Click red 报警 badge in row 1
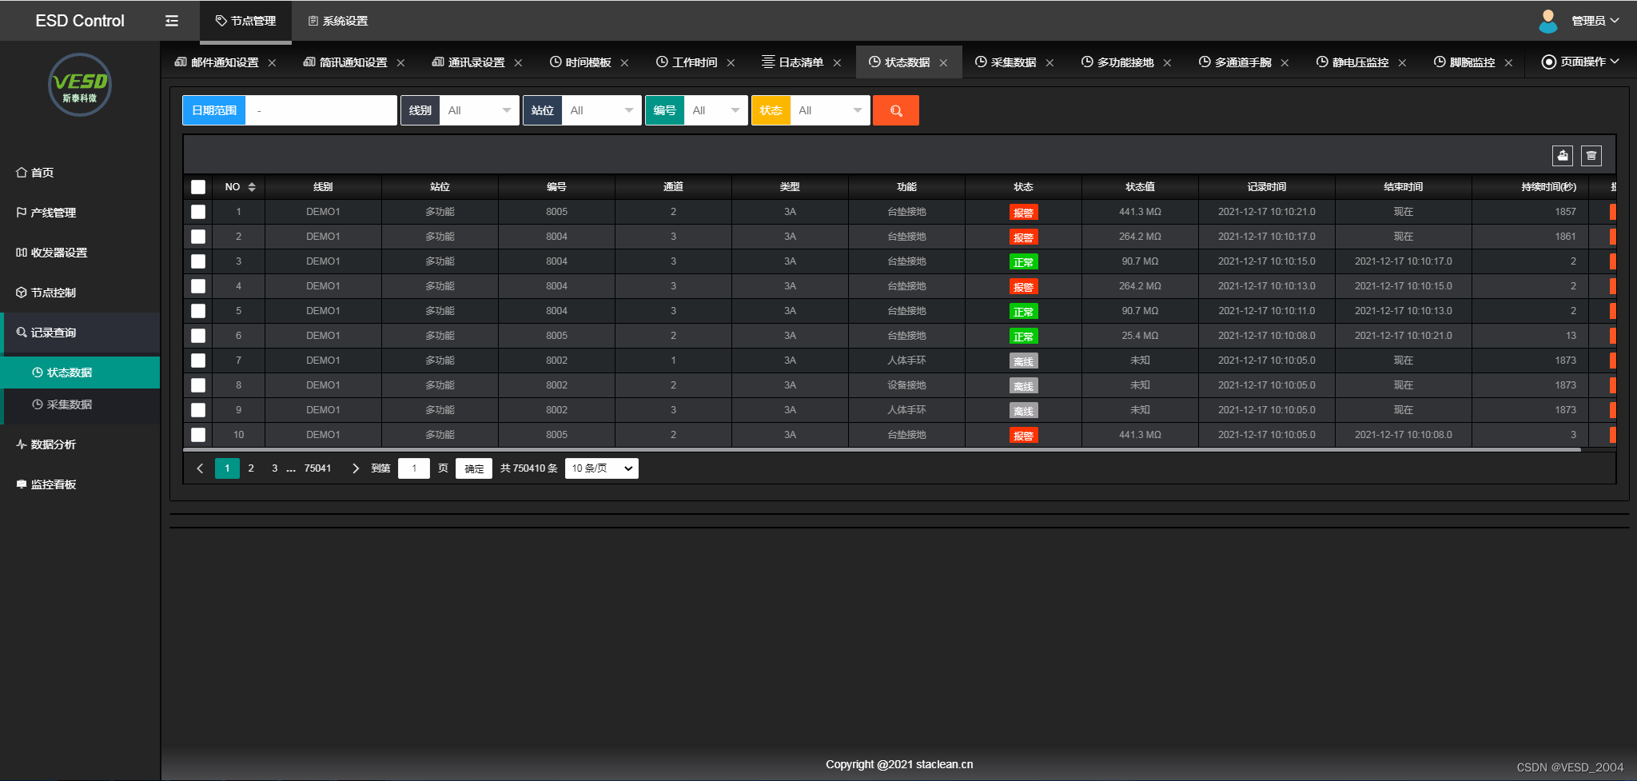The height and width of the screenshot is (781, 1637). (x=1023, y=213)
